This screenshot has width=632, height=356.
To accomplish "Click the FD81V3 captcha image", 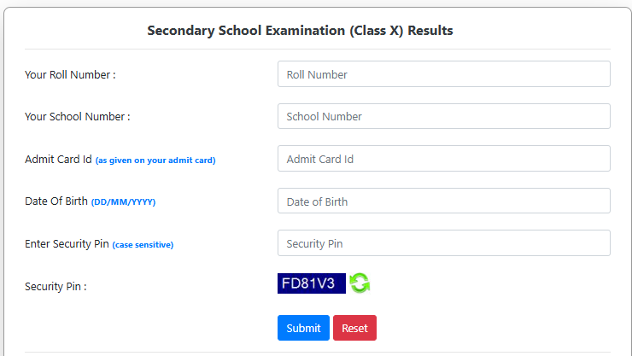I will [x=312, y=283].
